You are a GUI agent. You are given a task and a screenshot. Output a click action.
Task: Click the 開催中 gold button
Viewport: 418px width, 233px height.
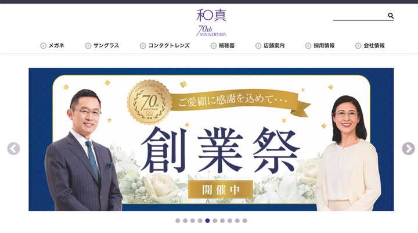pos(221,189)
